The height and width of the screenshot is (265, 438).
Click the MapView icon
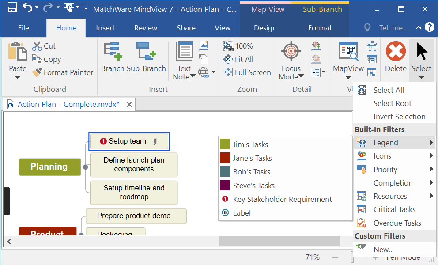pyautogui.click(x=348, y=51)
